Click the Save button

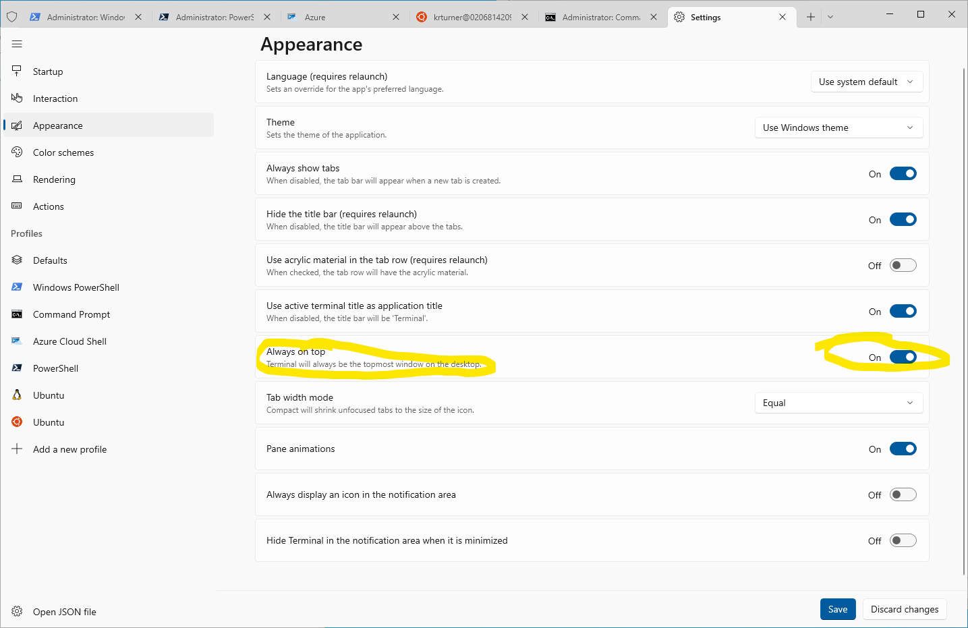coord(838,609)
